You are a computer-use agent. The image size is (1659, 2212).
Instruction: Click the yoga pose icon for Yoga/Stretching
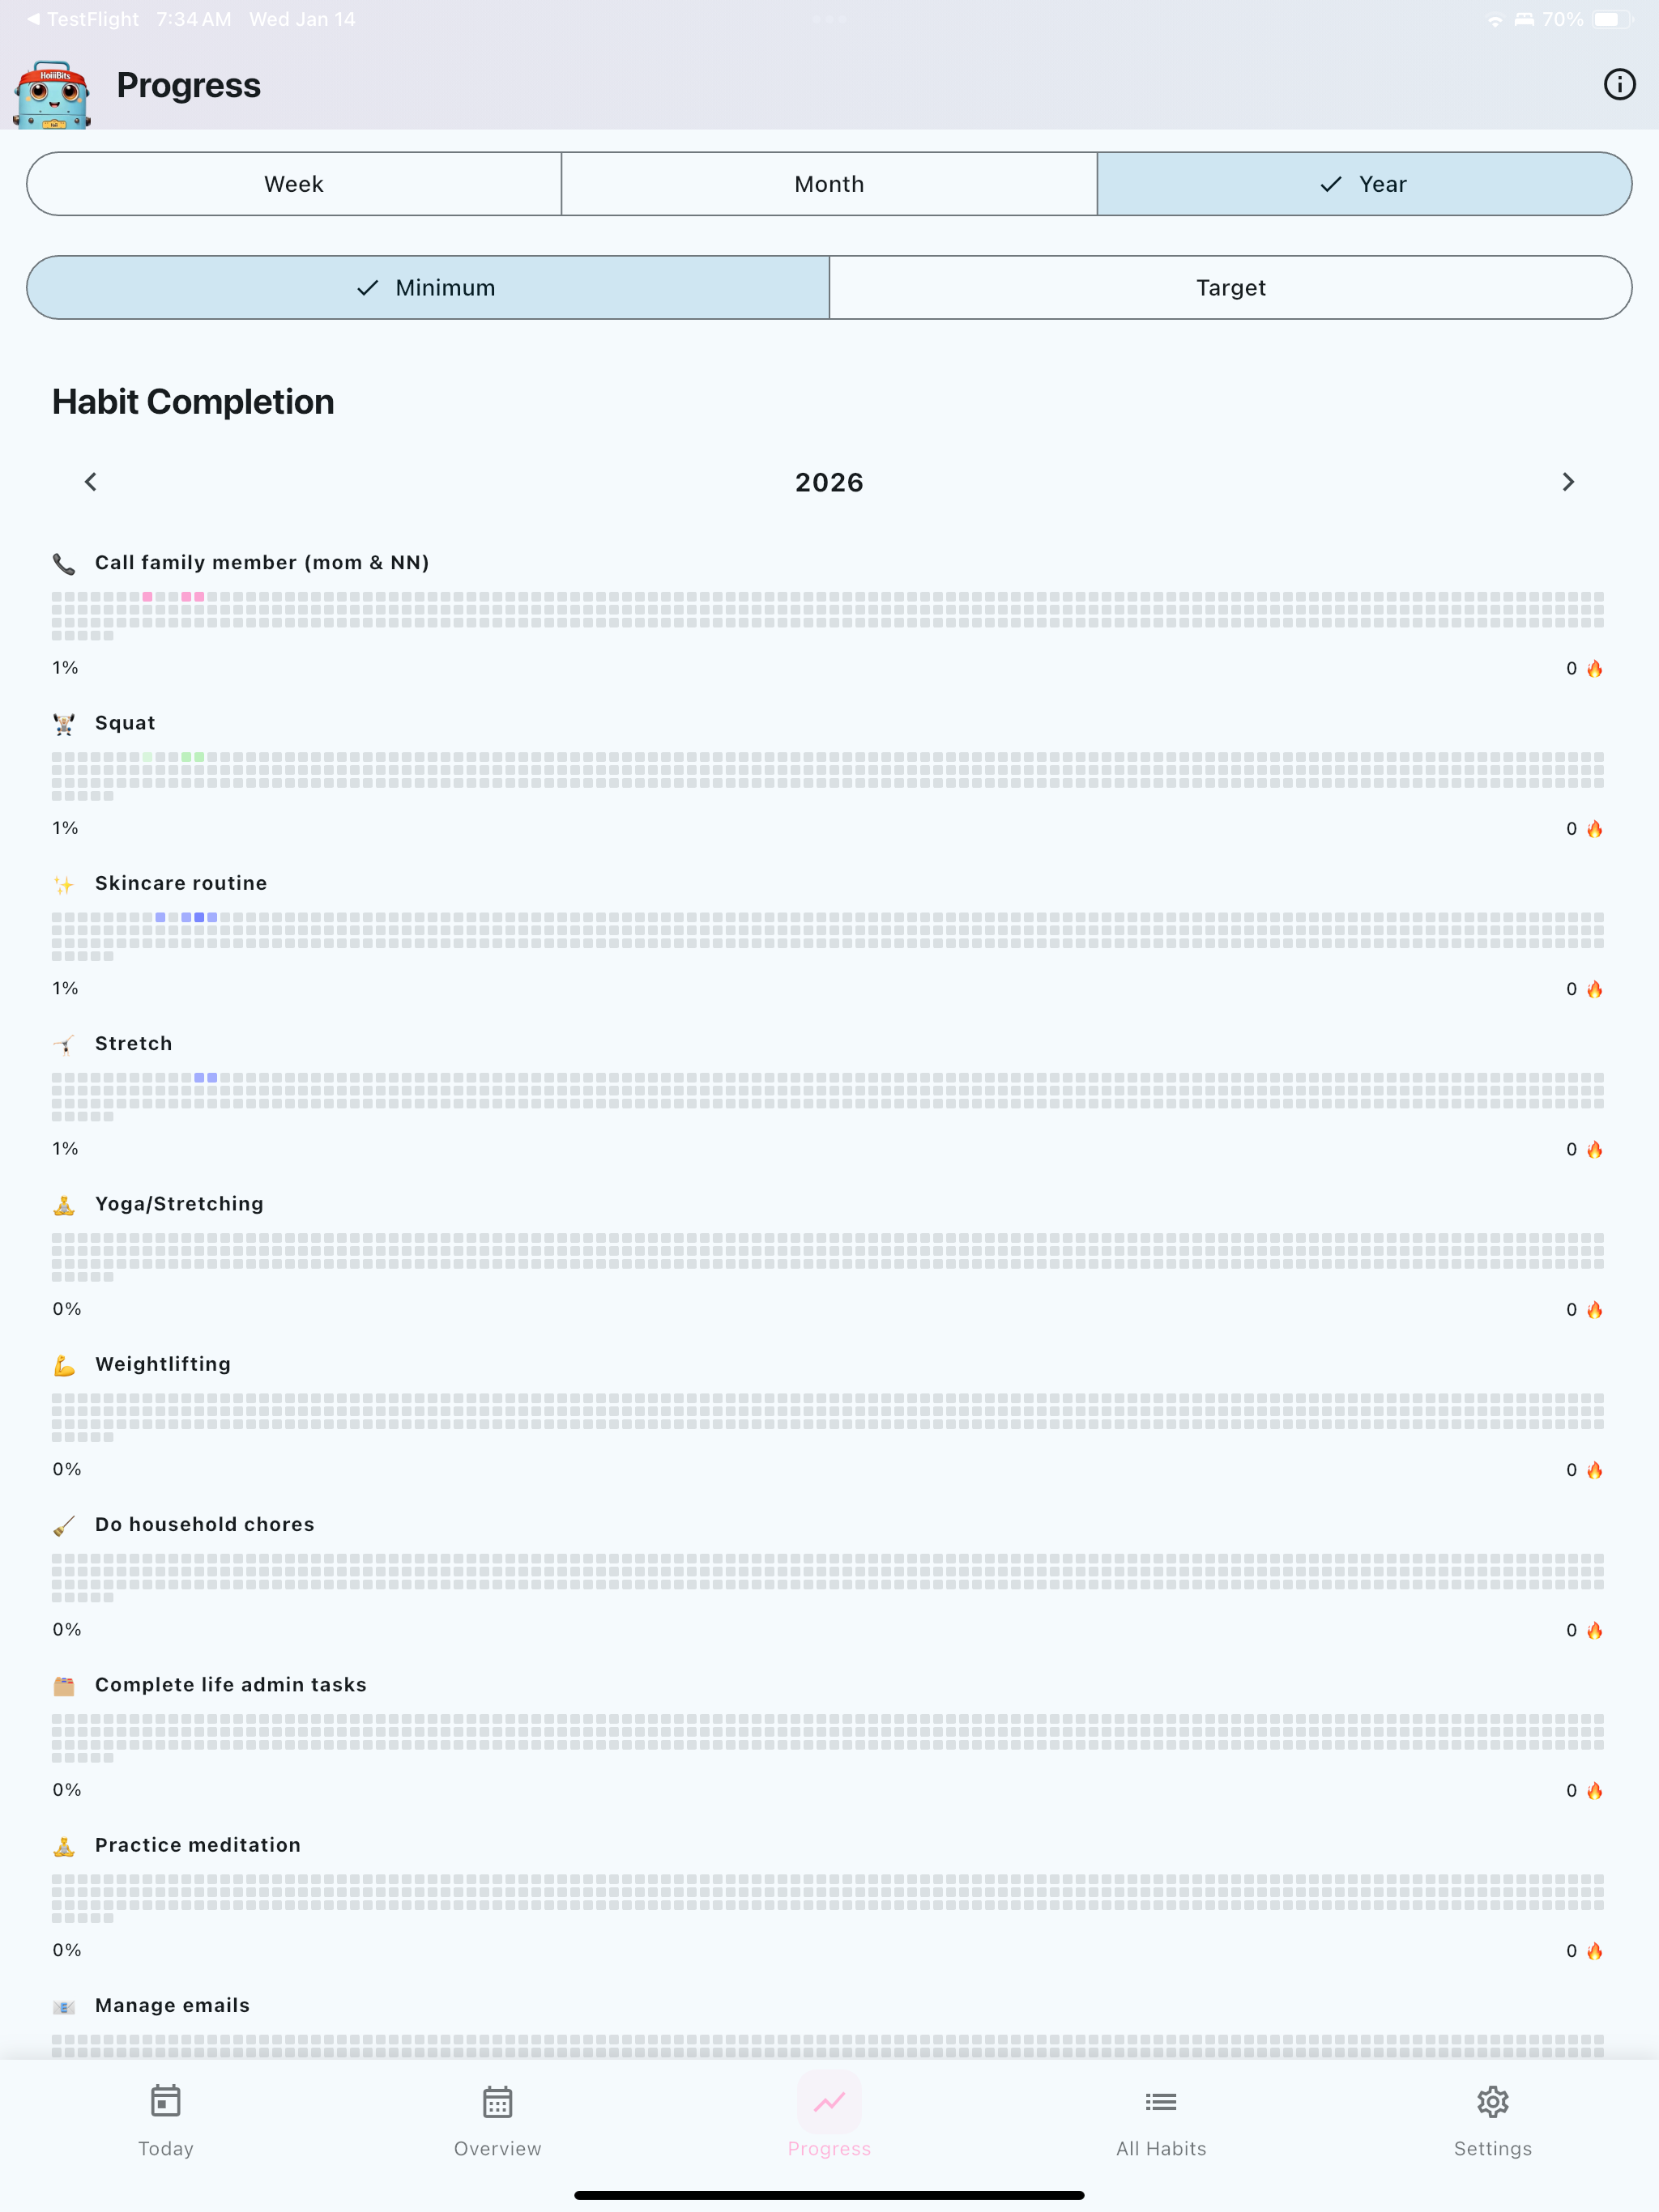pos(64,1205)
